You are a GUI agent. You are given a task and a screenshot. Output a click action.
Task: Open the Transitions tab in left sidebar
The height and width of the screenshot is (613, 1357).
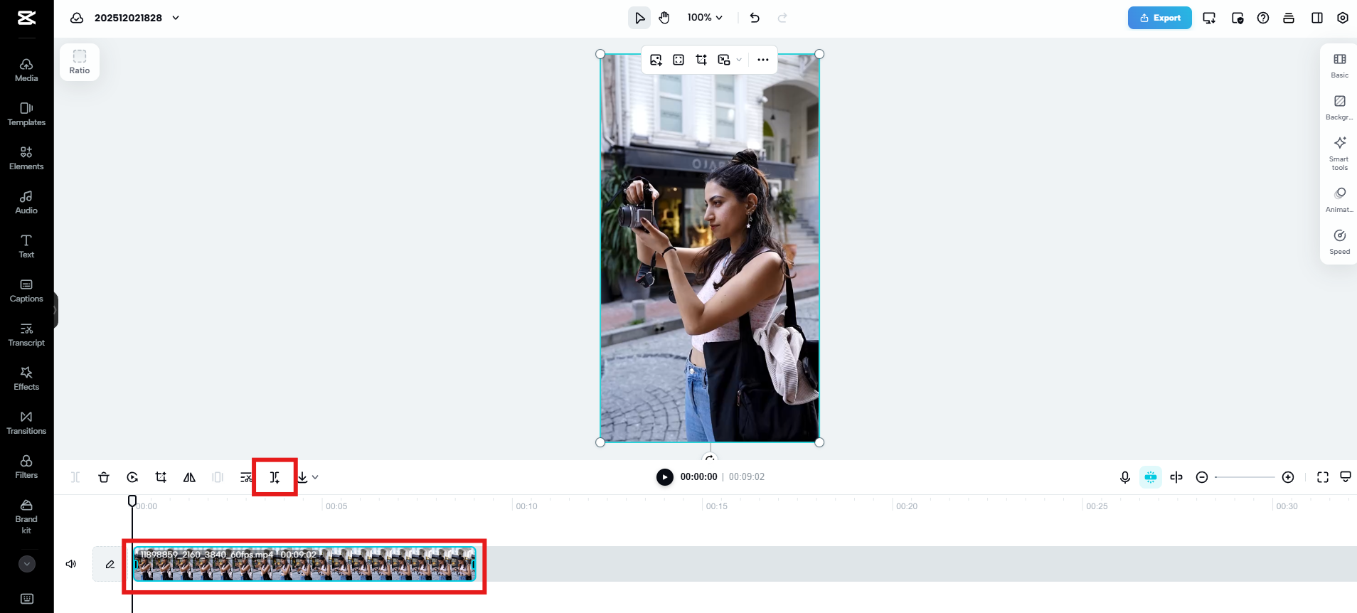(26, 422)
